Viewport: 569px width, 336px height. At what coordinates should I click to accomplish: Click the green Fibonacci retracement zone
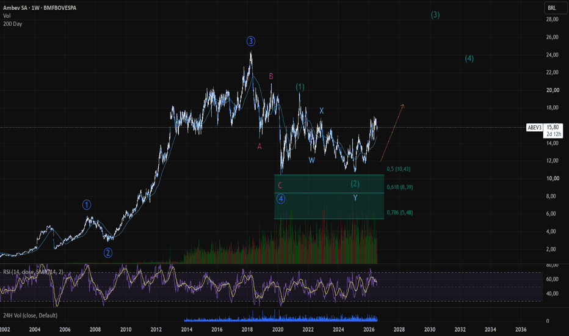coord(329,197)
